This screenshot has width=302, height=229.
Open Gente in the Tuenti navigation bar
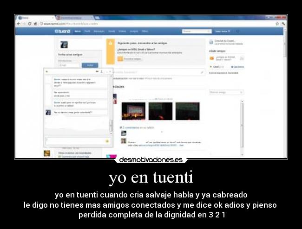[112, 32]
